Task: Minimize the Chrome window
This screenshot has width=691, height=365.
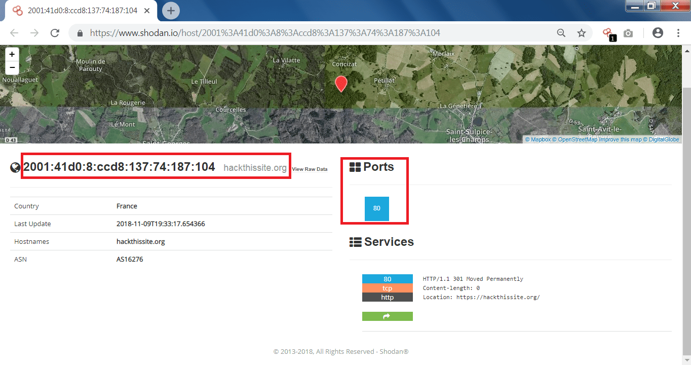Action: (635, 5)
